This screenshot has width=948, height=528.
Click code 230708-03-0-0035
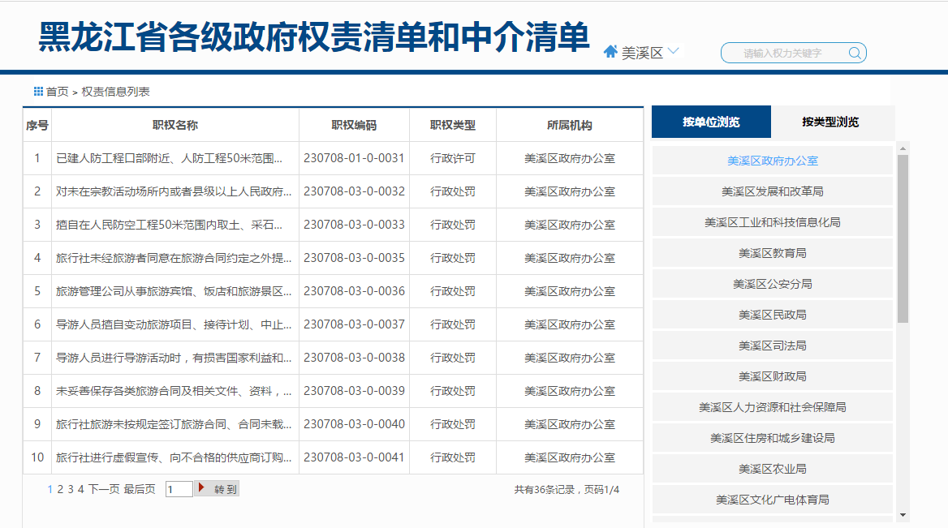[354, 258]
